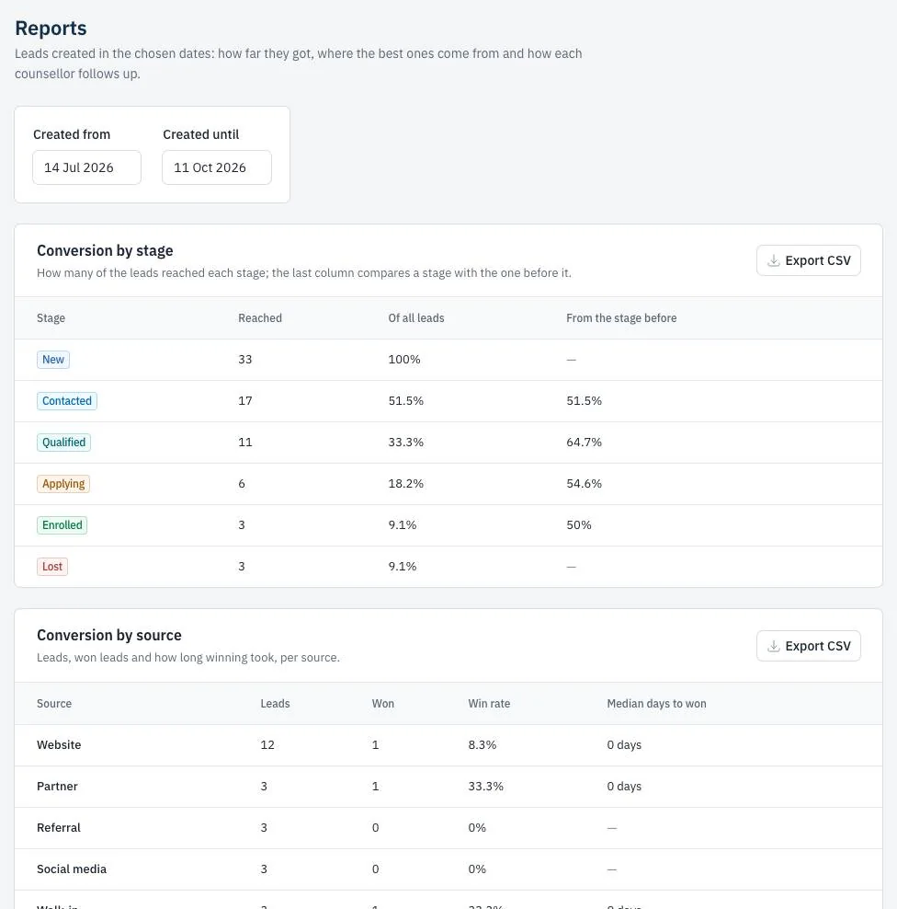Select the Social media source row name

point(72,869)
